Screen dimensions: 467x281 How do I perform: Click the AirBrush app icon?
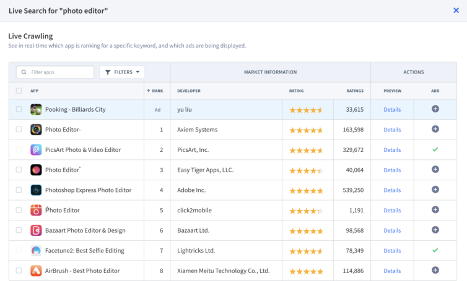click(36, 271)
